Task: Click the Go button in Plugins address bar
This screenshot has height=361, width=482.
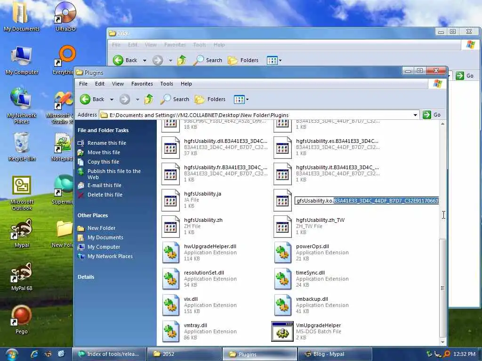Action: coord(432,115)
